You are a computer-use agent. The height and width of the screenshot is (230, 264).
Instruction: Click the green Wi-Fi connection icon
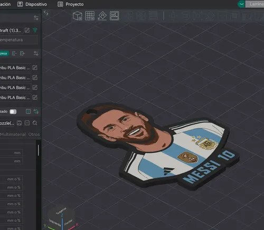pos(35,30)
